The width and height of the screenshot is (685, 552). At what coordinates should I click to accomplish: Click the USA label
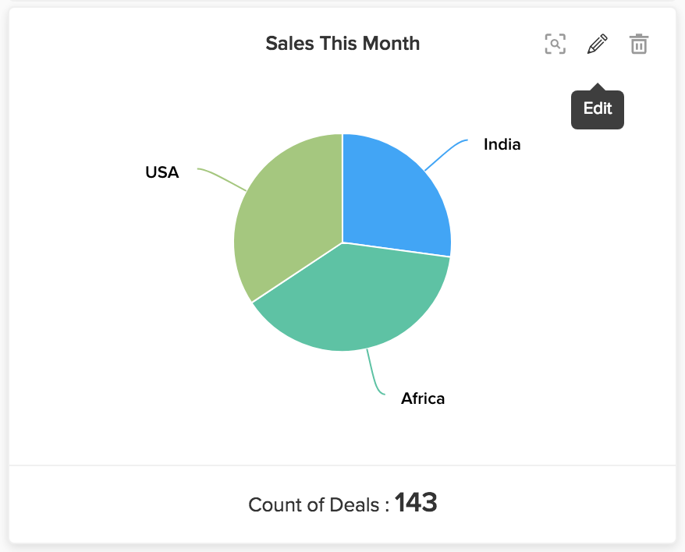pos(162,172)
